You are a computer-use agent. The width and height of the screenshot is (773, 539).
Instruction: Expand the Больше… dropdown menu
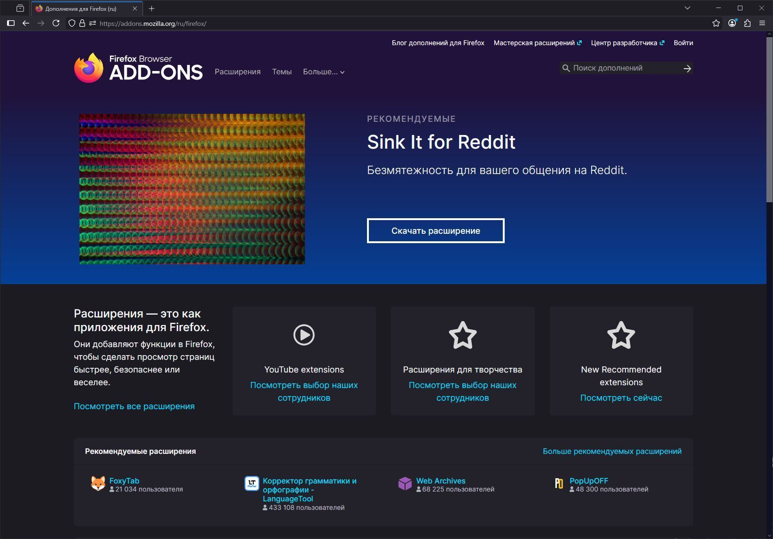tap(324, 72)
